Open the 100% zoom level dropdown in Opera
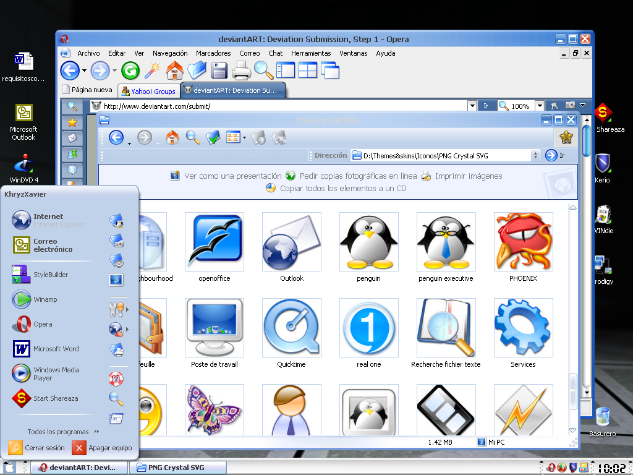This screenshot has height=475, width=633. click(540, 106)
